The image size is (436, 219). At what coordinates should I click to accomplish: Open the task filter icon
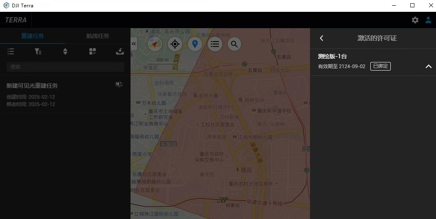click(38, 51)
